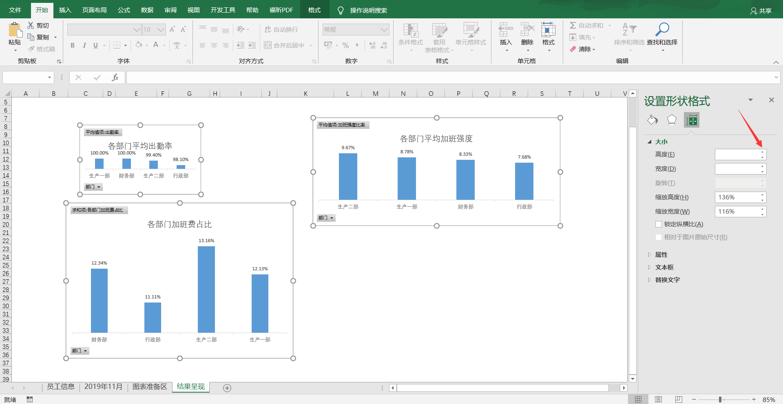Close the Format Shape pane
This screenshot has width=783, height=404.
772,100
